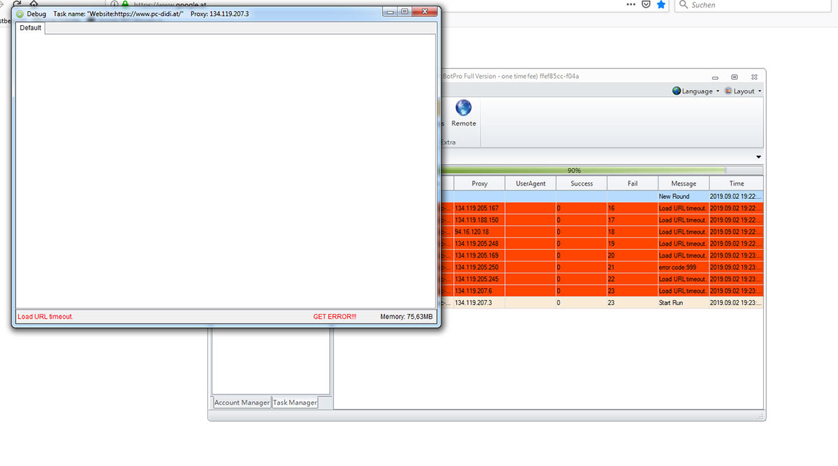Sort by the Fail column header
The image size is (838, 466).
632,183
